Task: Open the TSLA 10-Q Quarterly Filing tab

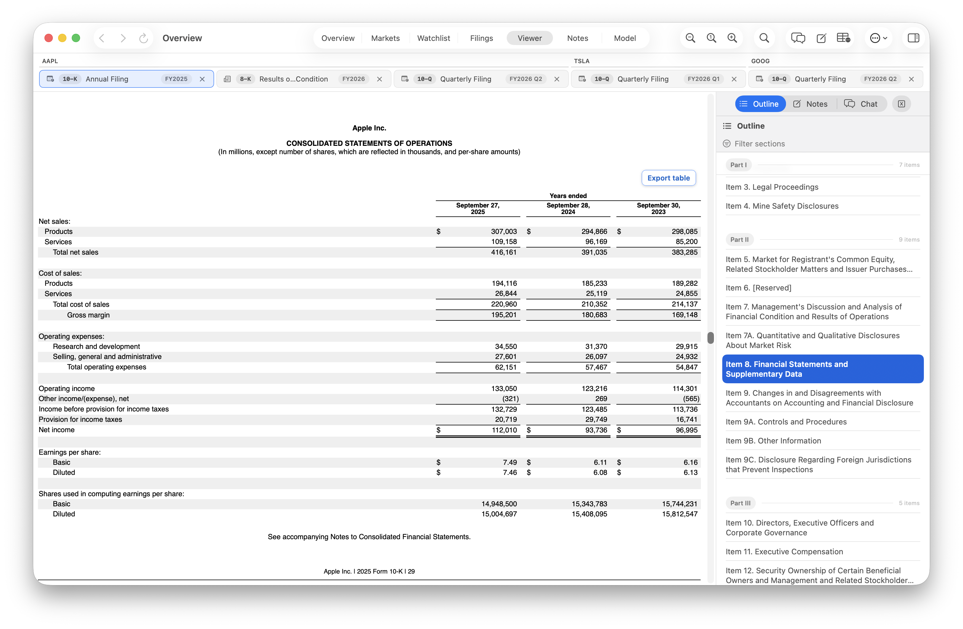Action: 658,79
